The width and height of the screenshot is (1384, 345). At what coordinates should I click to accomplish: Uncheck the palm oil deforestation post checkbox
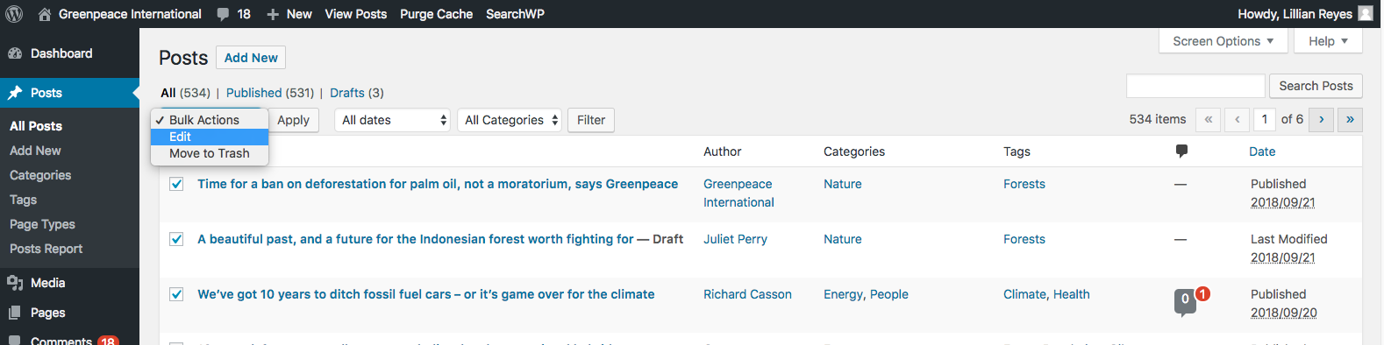[176, 184]
